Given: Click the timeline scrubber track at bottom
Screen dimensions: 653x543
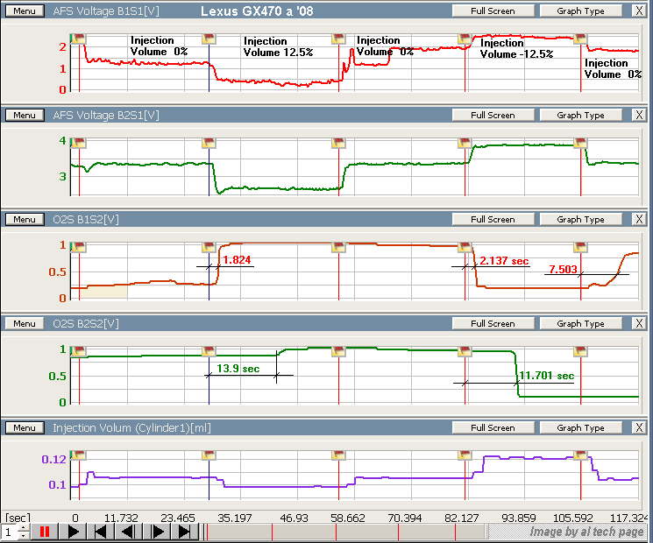Looking at the screenshot, I should [x=342, y=532].
